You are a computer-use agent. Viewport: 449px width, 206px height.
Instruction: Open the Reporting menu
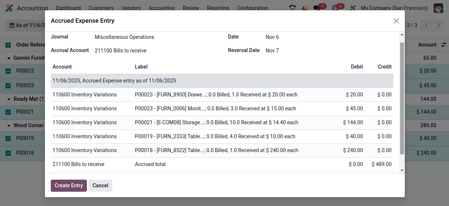[218, 8]
